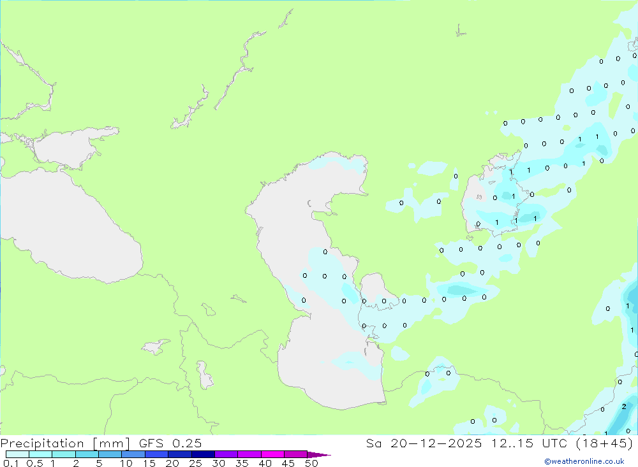
Task: Pick the legend swatch between 30 and 35
Action: (226, 454)
